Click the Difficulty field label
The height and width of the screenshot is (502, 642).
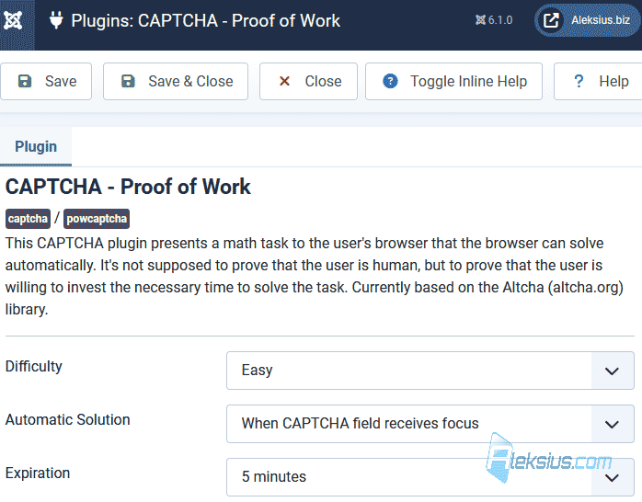pyautogui.click(x=34, y=366)
